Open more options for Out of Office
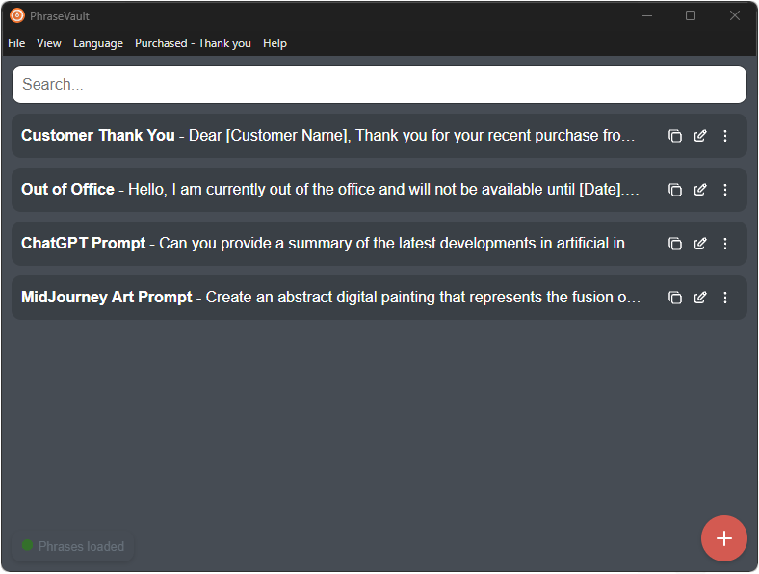Image resolution: width=759 pixels, height=574 pixels. [725, 190]
